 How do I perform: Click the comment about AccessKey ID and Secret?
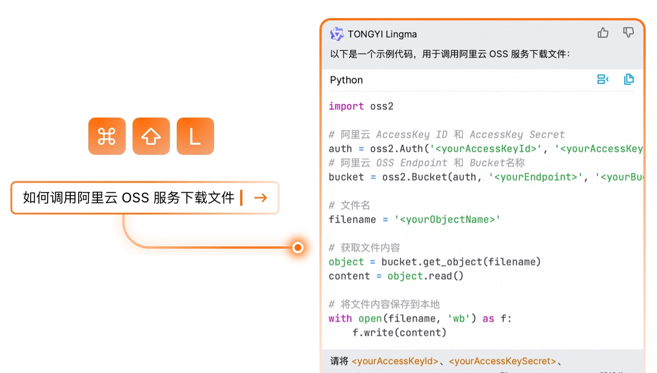pyautogui.click(x=447, y=135)
